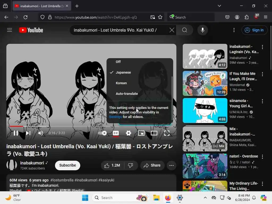This screenshot has height=204, width=272.
Task: Clear the YouTube search query
Action: click(x=172, y=30)
